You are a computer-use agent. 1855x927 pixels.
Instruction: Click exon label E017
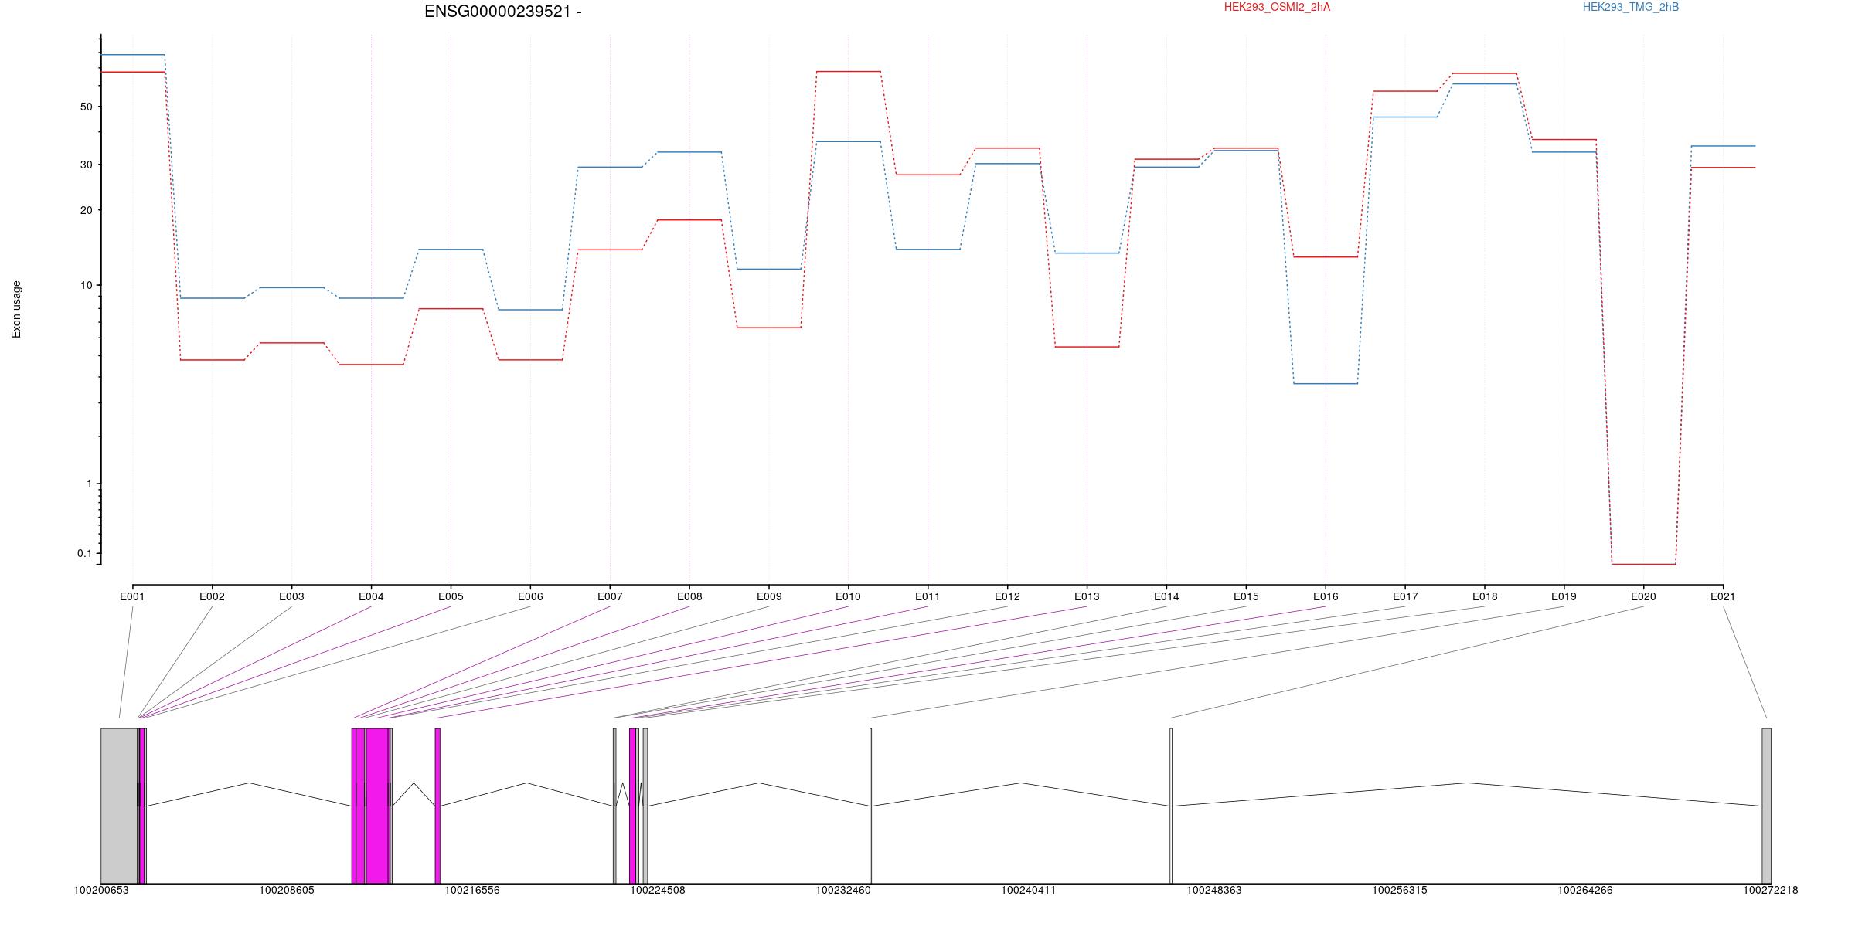point(1405,596)
